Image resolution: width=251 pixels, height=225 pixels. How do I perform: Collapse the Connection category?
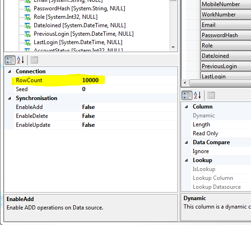click(9, 71)
